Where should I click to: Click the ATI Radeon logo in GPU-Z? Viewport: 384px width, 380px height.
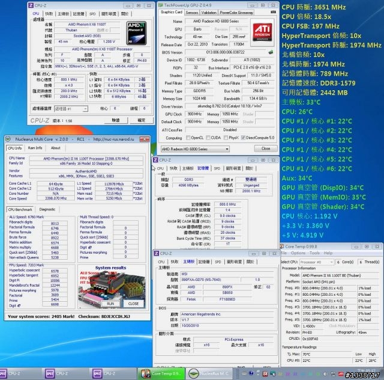262,33
